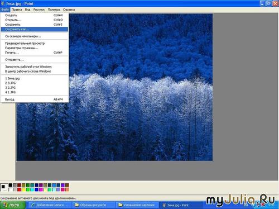
Task: Pick the bright red color swatch
Action: (x=19, y=189)
